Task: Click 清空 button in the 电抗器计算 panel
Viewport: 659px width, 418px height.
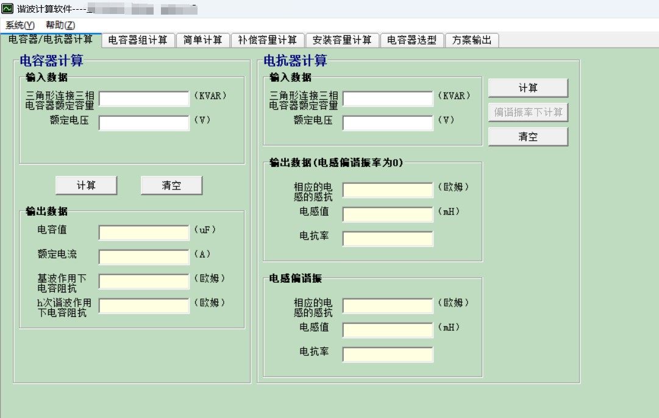Action: (528, 136)
